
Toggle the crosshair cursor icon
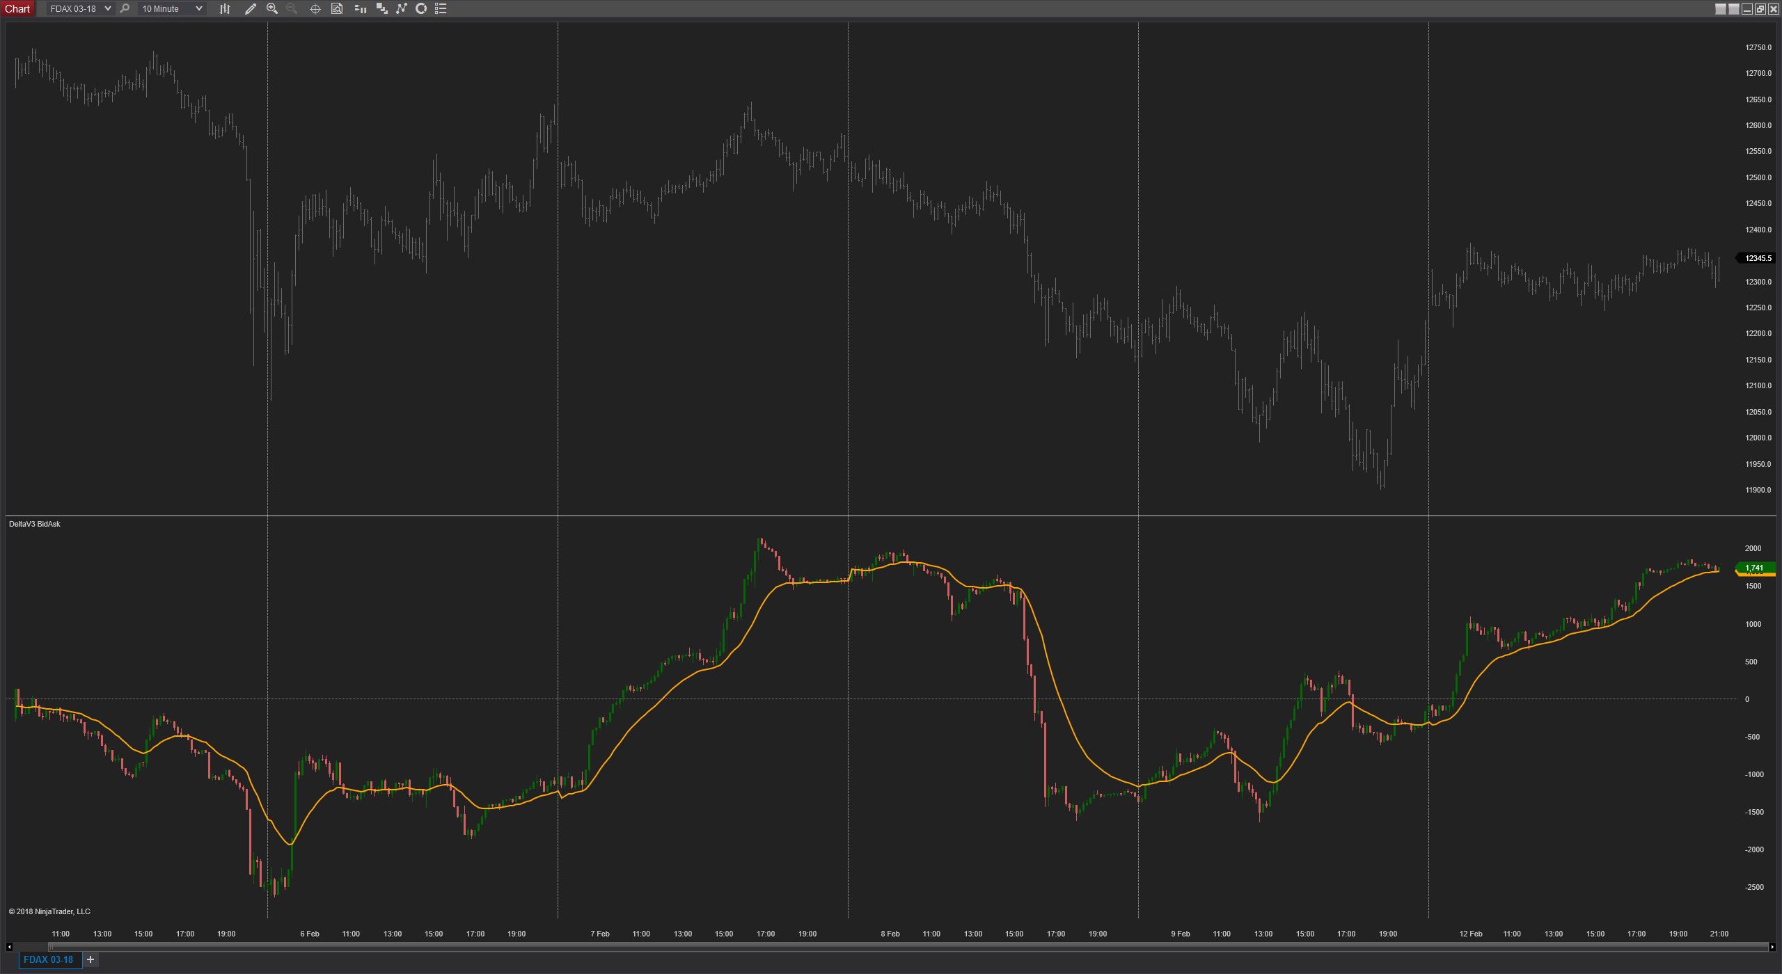click(315, 9)
